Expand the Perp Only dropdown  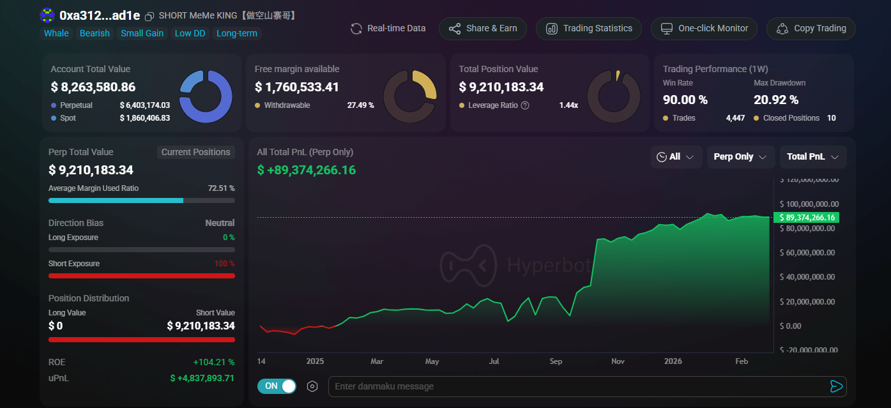tap(740, 157)
